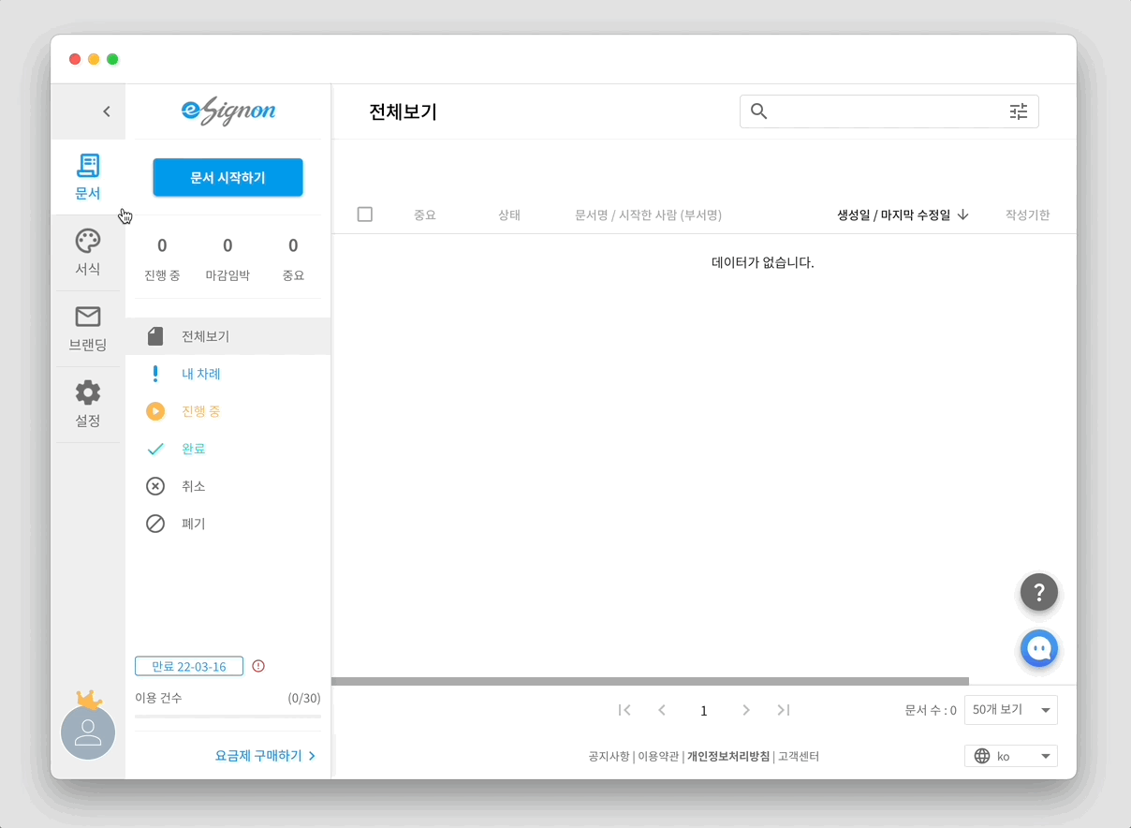The image size is (1131, 828).
Task: Open the ko language dropdown
Action: [1011, 756]
